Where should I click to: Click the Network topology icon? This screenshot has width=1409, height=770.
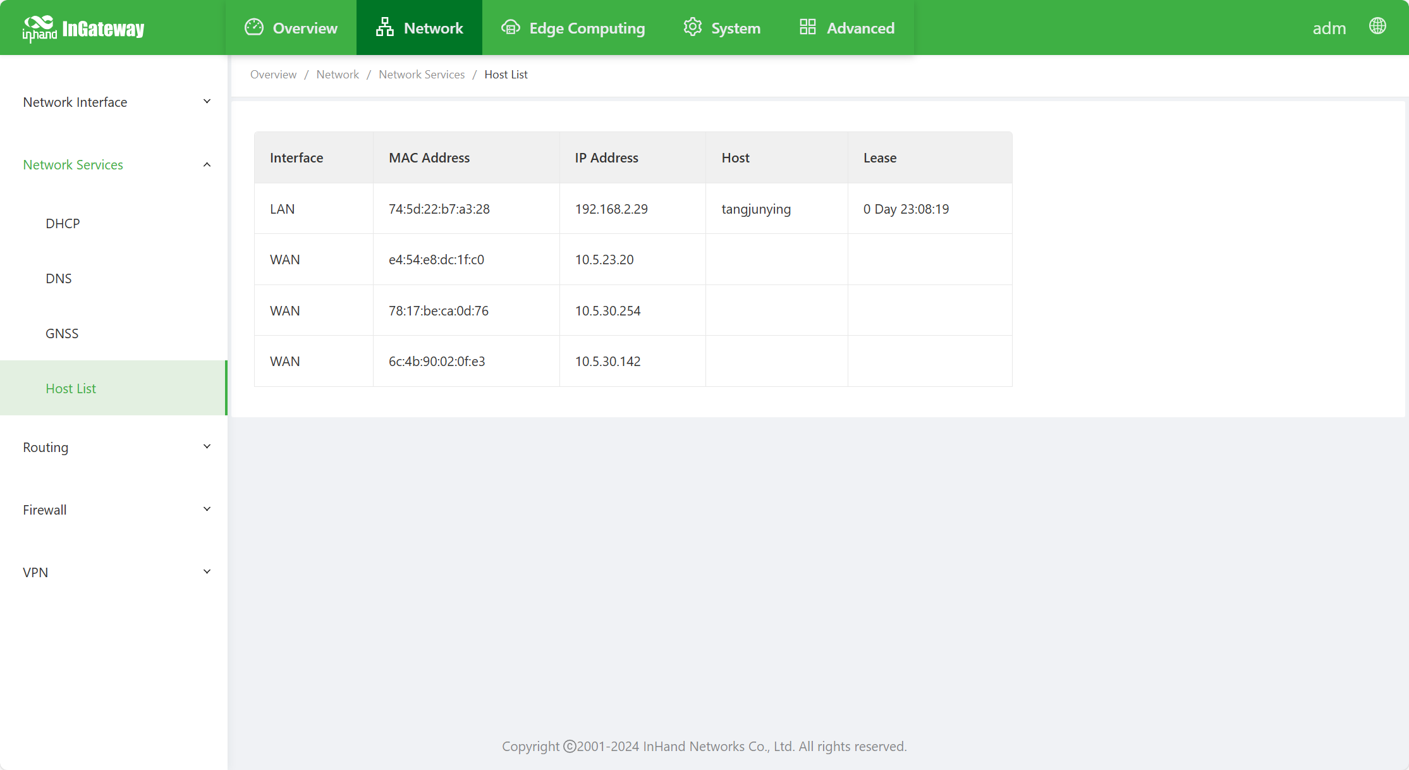(x=384, y=27)
